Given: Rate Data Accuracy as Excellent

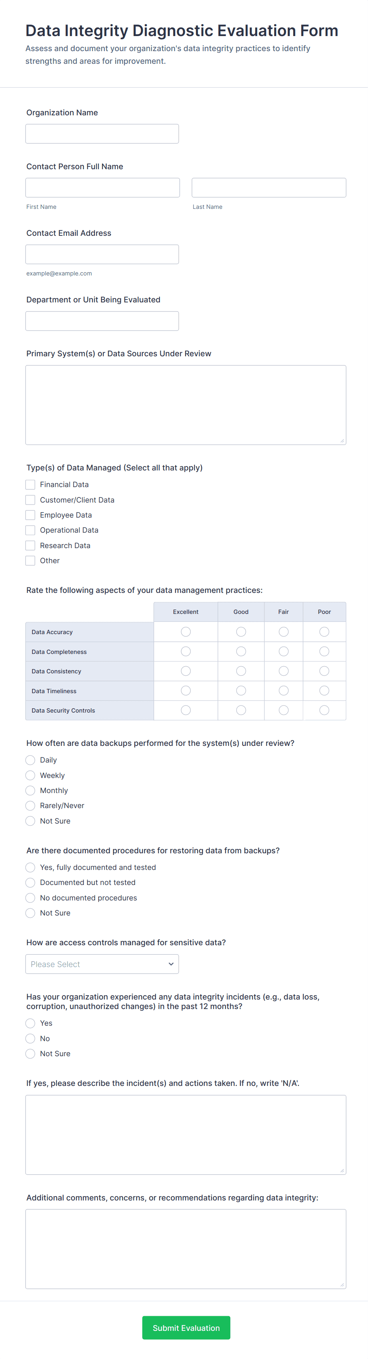Looking at the screenshot, I should pyautogui.click(x=186, y=631).
